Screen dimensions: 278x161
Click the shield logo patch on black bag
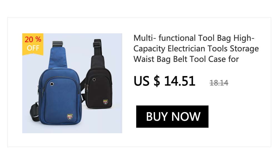tap(105, 102)
